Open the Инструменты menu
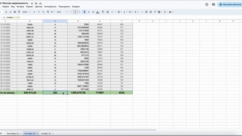 pyautogui.click(x=50, y=7)
